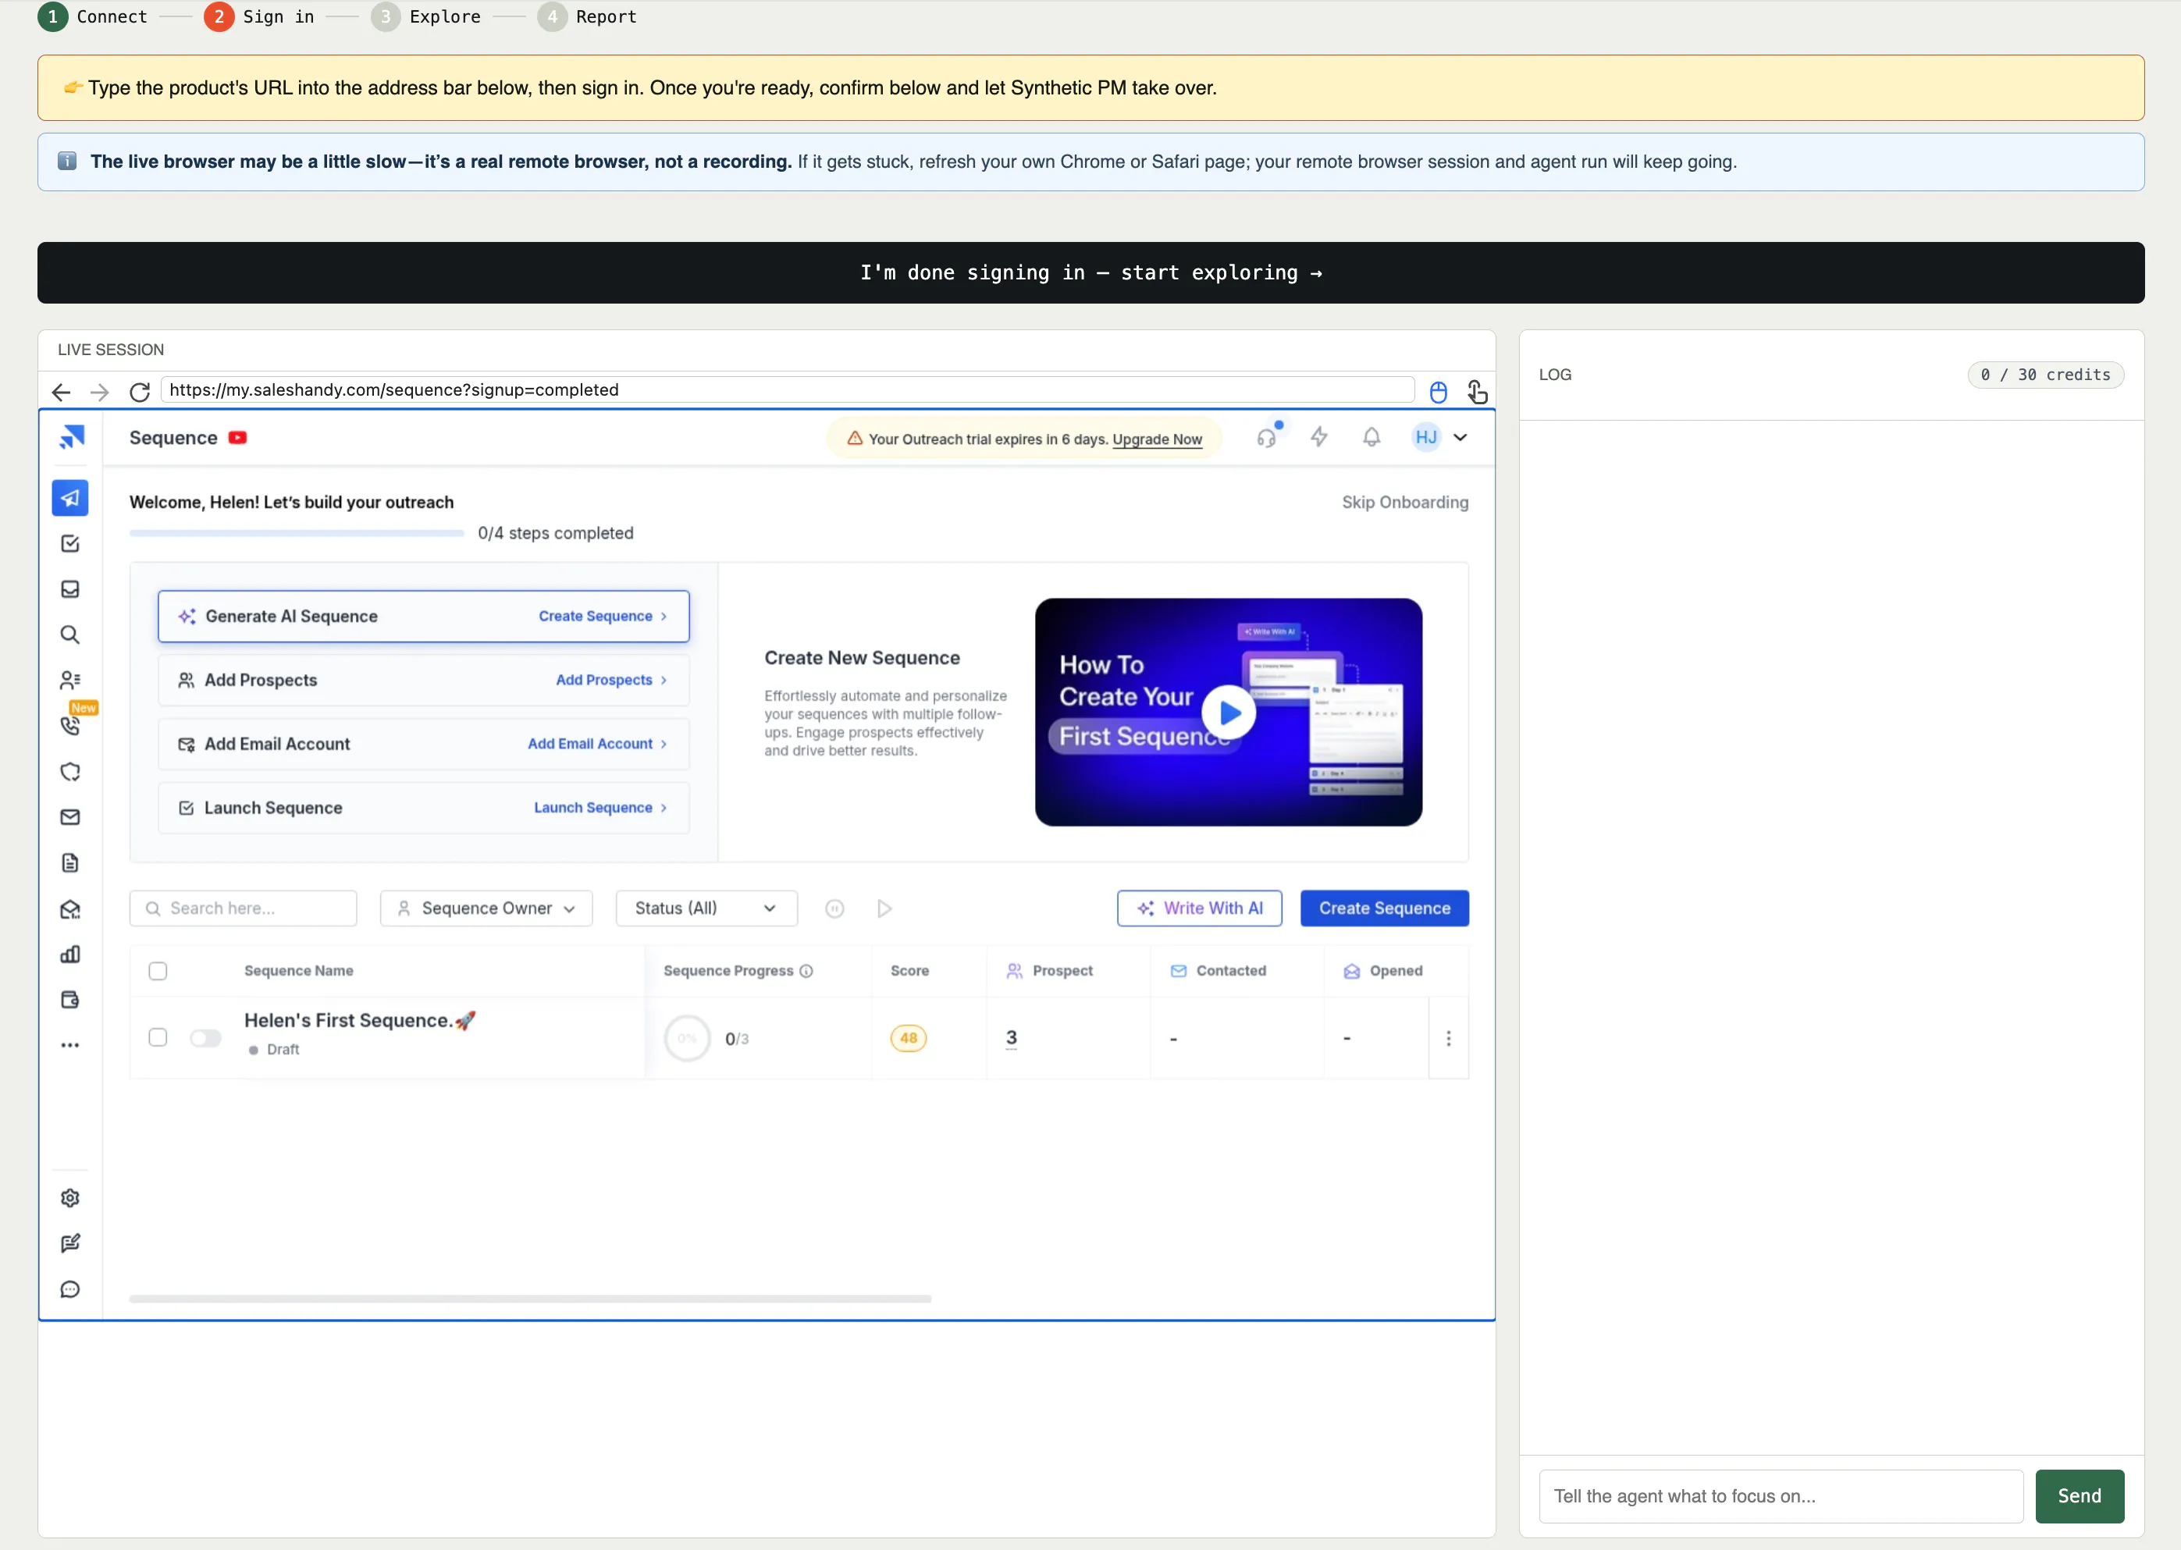2181x1550 pixels.
Task: Click the pause sequences circle icon
Action: 834,908
